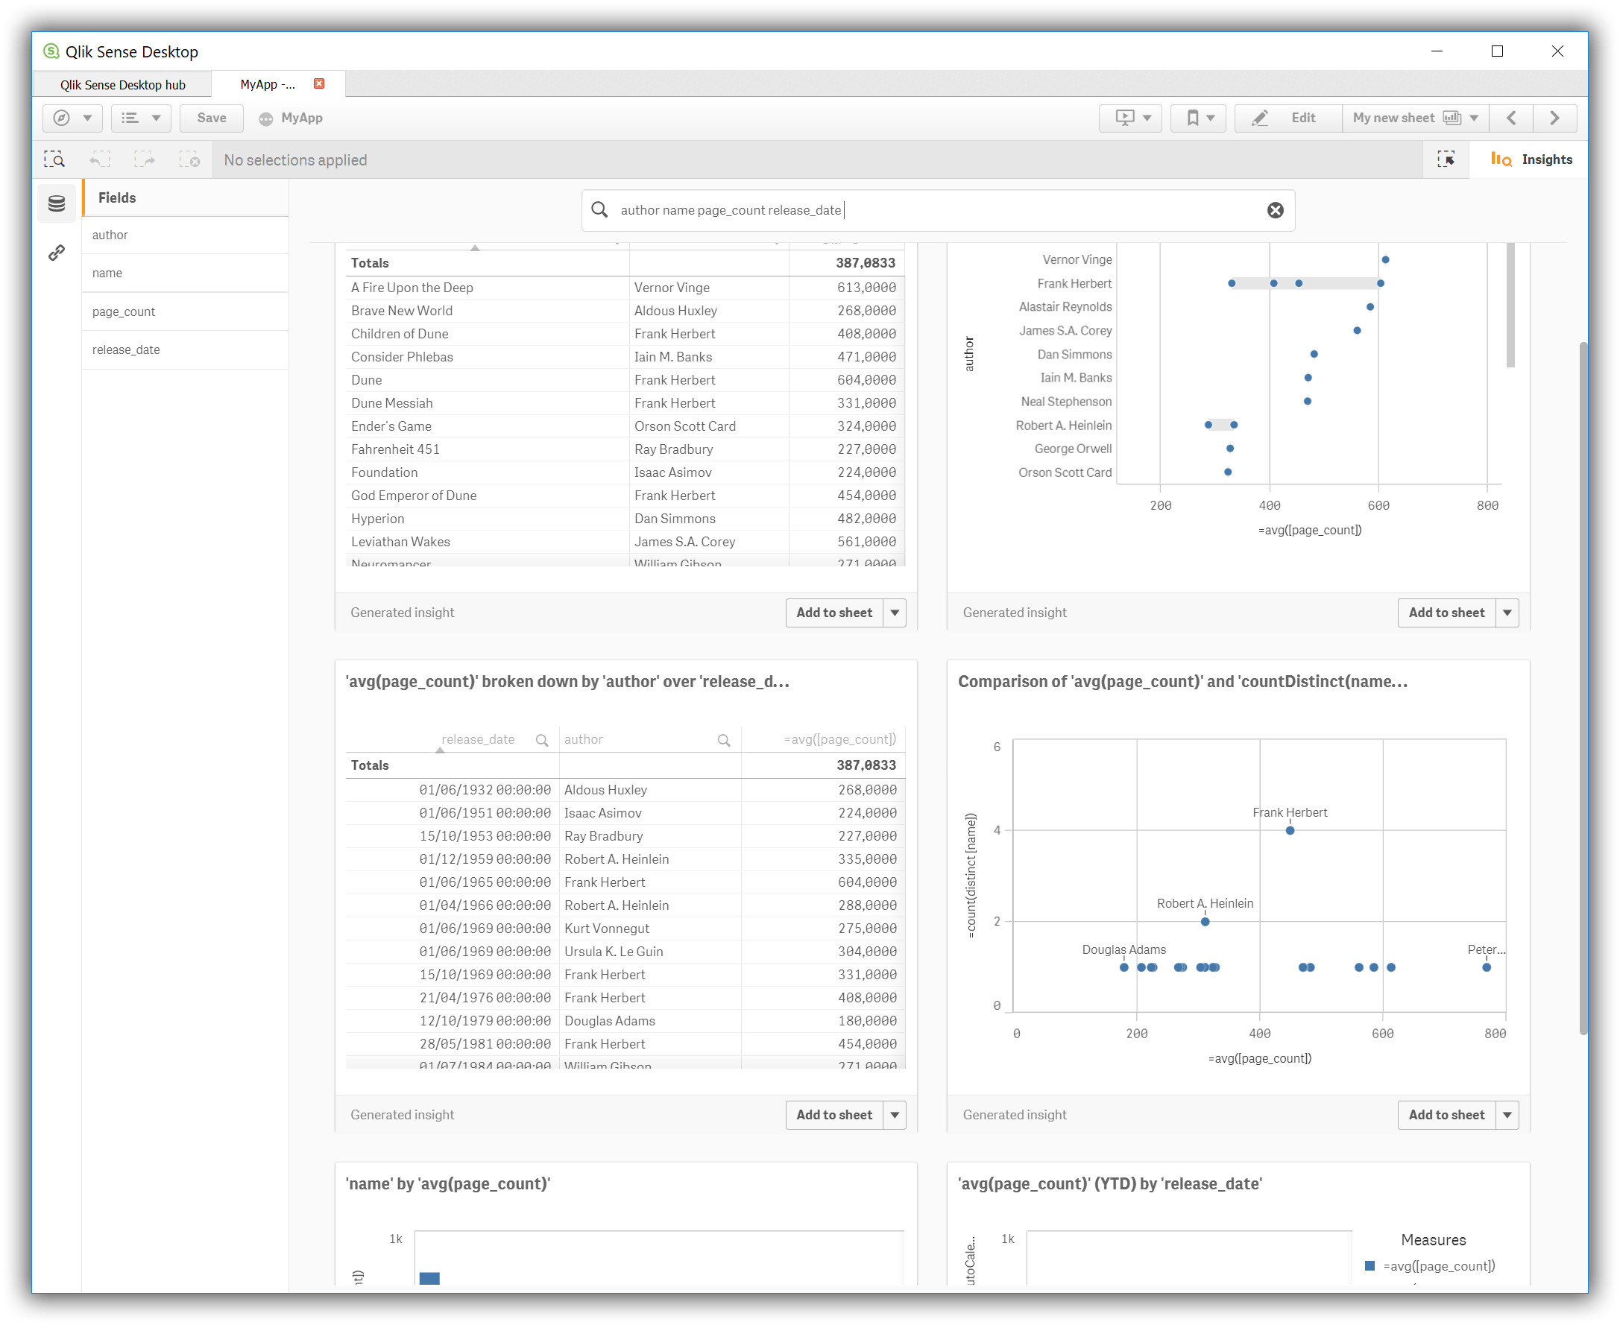Select the author field in Fields panel
Viewport: 1620px width, 1325px height.
click(x=110, y=234)
